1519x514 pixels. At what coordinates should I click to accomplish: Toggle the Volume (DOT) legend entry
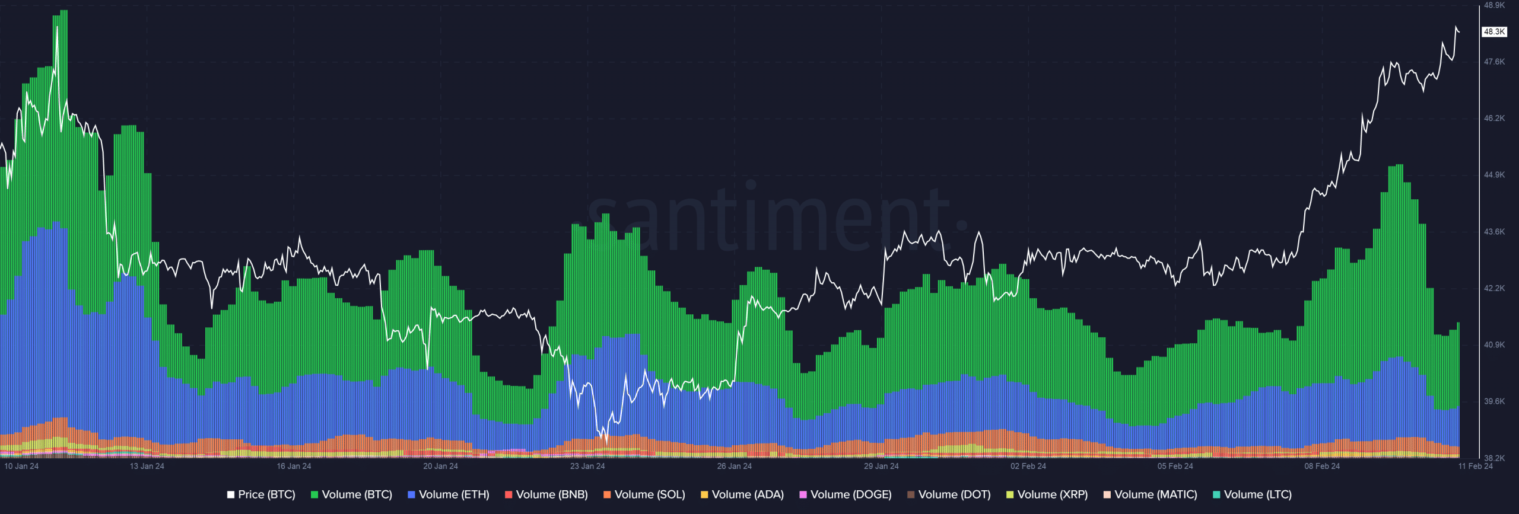pos(949,494)
